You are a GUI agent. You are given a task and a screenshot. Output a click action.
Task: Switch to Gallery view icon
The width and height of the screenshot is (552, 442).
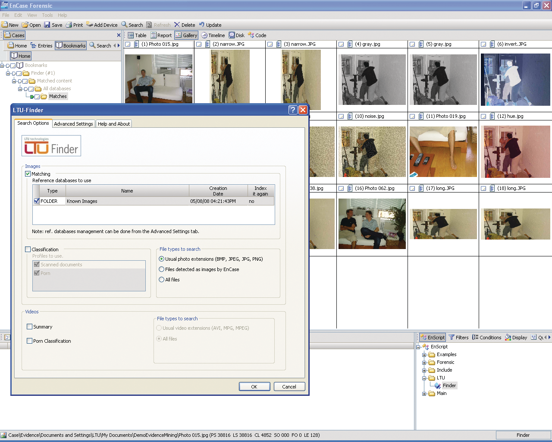(179, 35)
